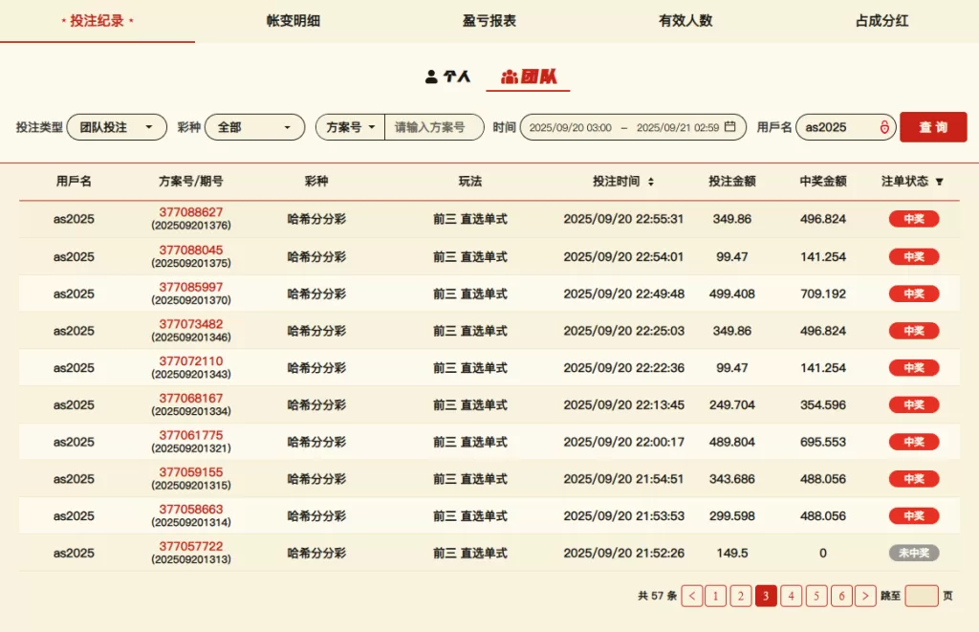Switch to the 个人 view

[x=448, y=76]
